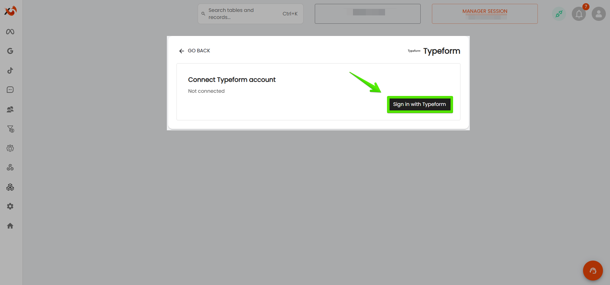Viewport: 610px width, 285px height.
Task: Open the team group icon in sidebar
Action: [10, 148]
